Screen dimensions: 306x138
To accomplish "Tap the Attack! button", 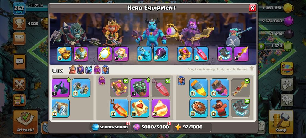I will point(25,122).
